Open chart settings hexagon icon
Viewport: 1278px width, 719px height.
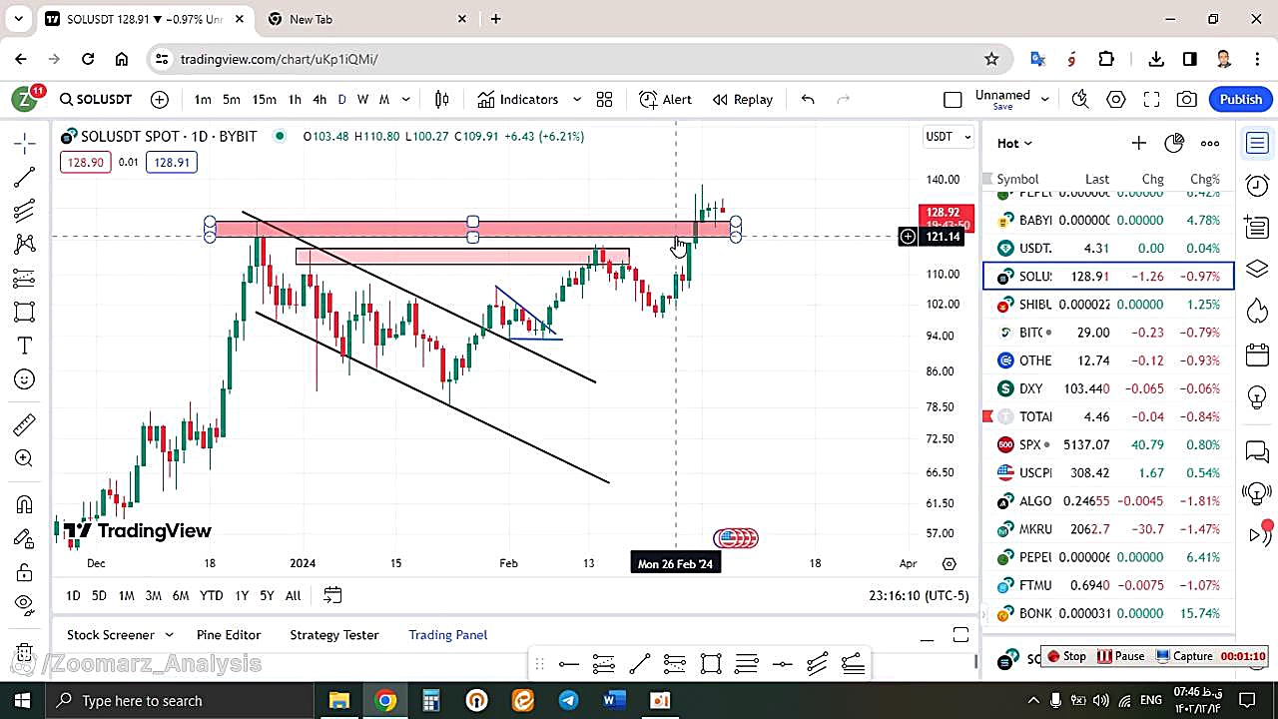point(1116,99)
